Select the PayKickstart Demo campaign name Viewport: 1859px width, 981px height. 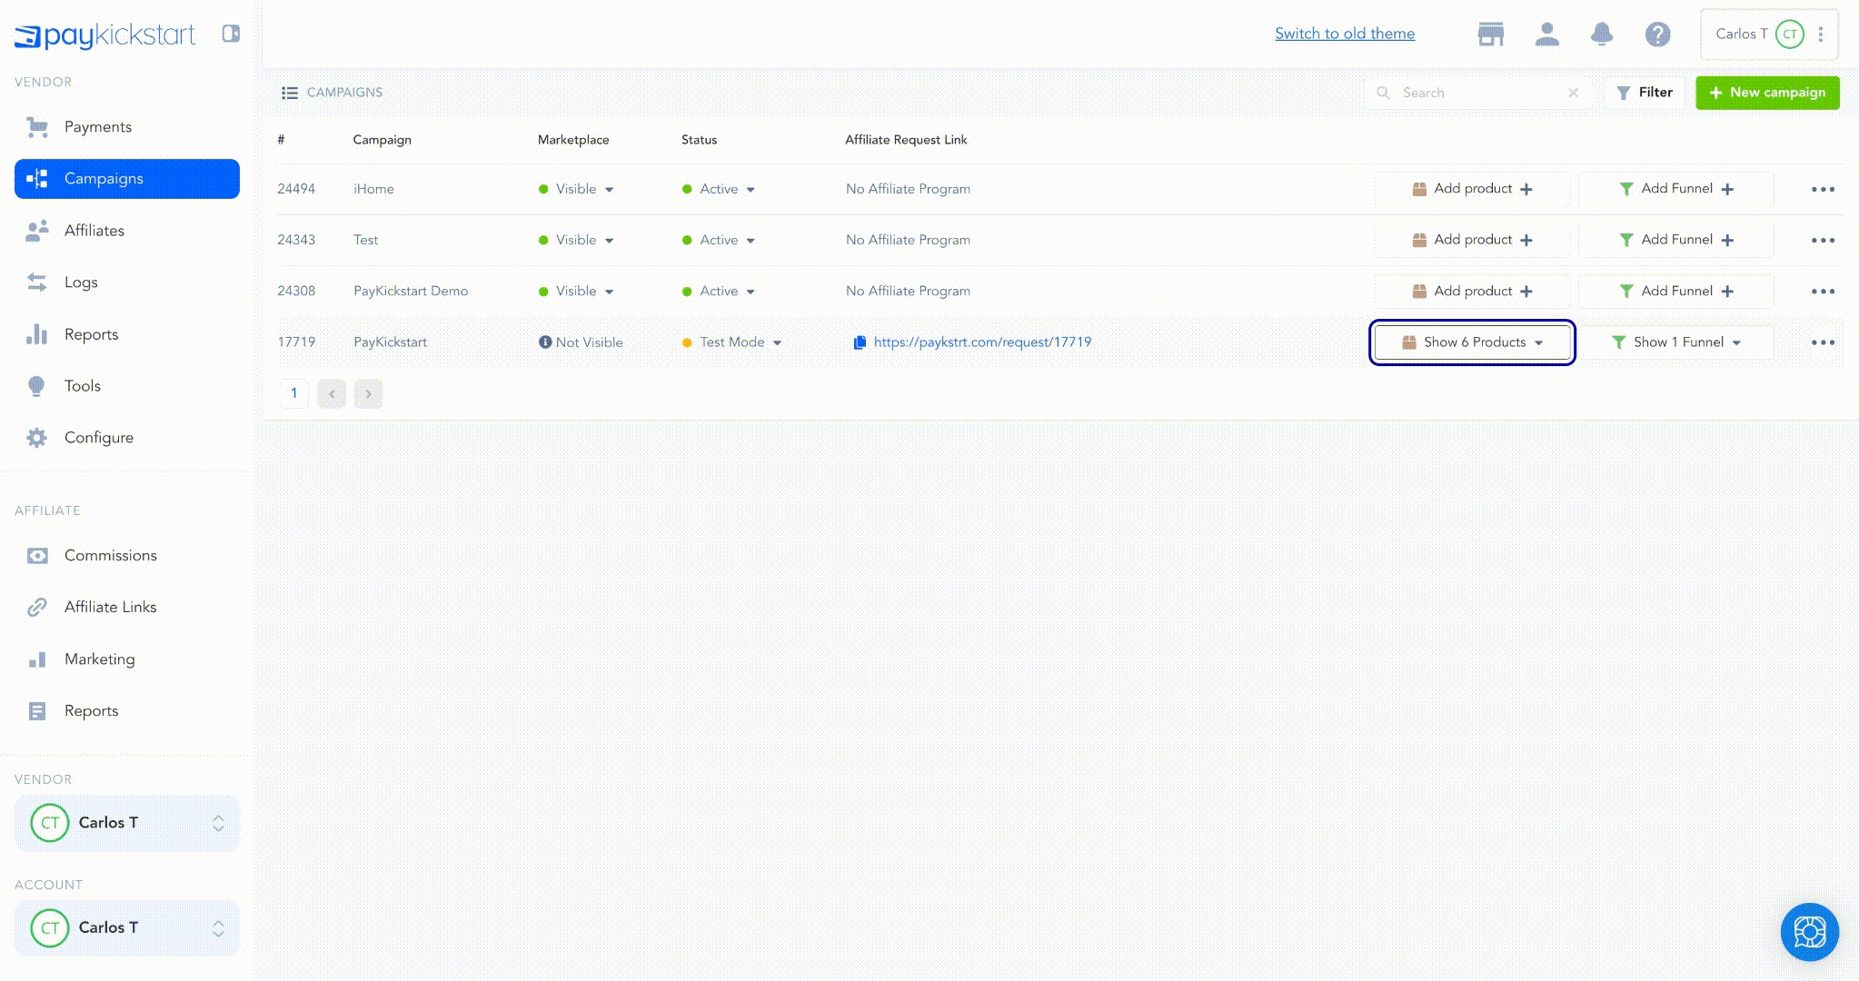pos(411,292)
